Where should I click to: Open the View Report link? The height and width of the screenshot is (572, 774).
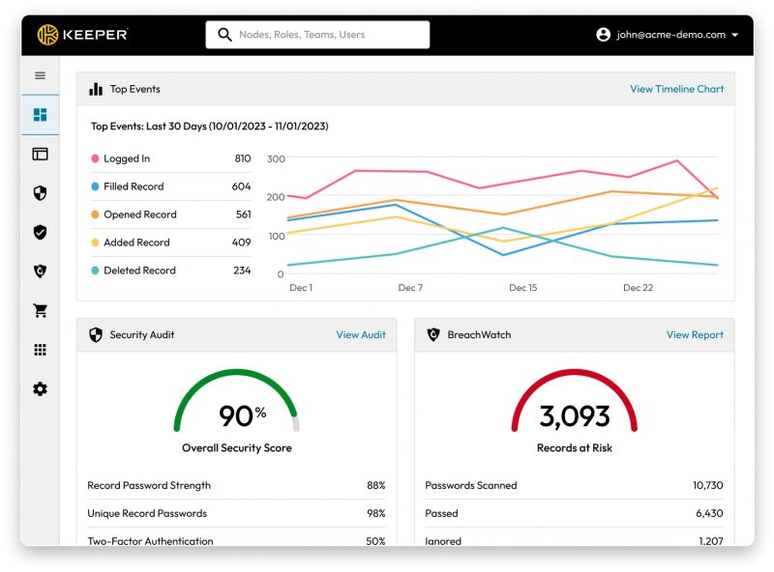point(695,335)
